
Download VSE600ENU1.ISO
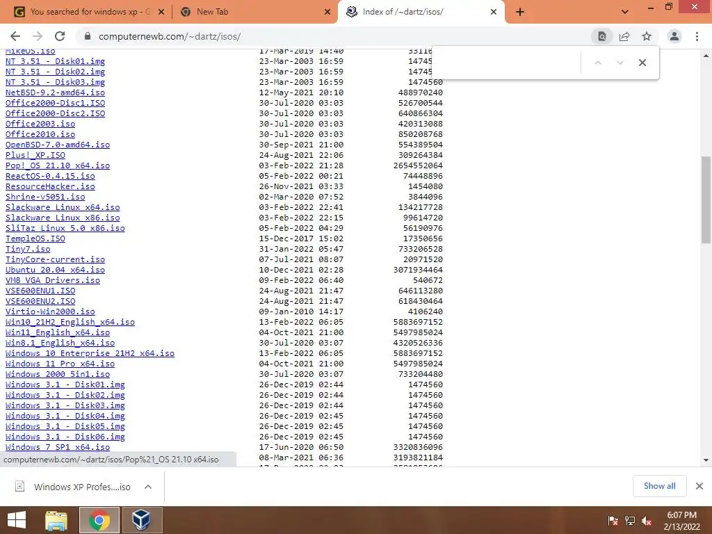(x=40, y=291)
